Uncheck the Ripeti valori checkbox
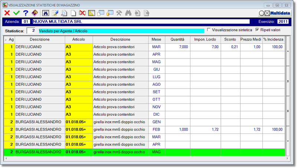This screenshot has height=168, width=297. click(257, 30)
